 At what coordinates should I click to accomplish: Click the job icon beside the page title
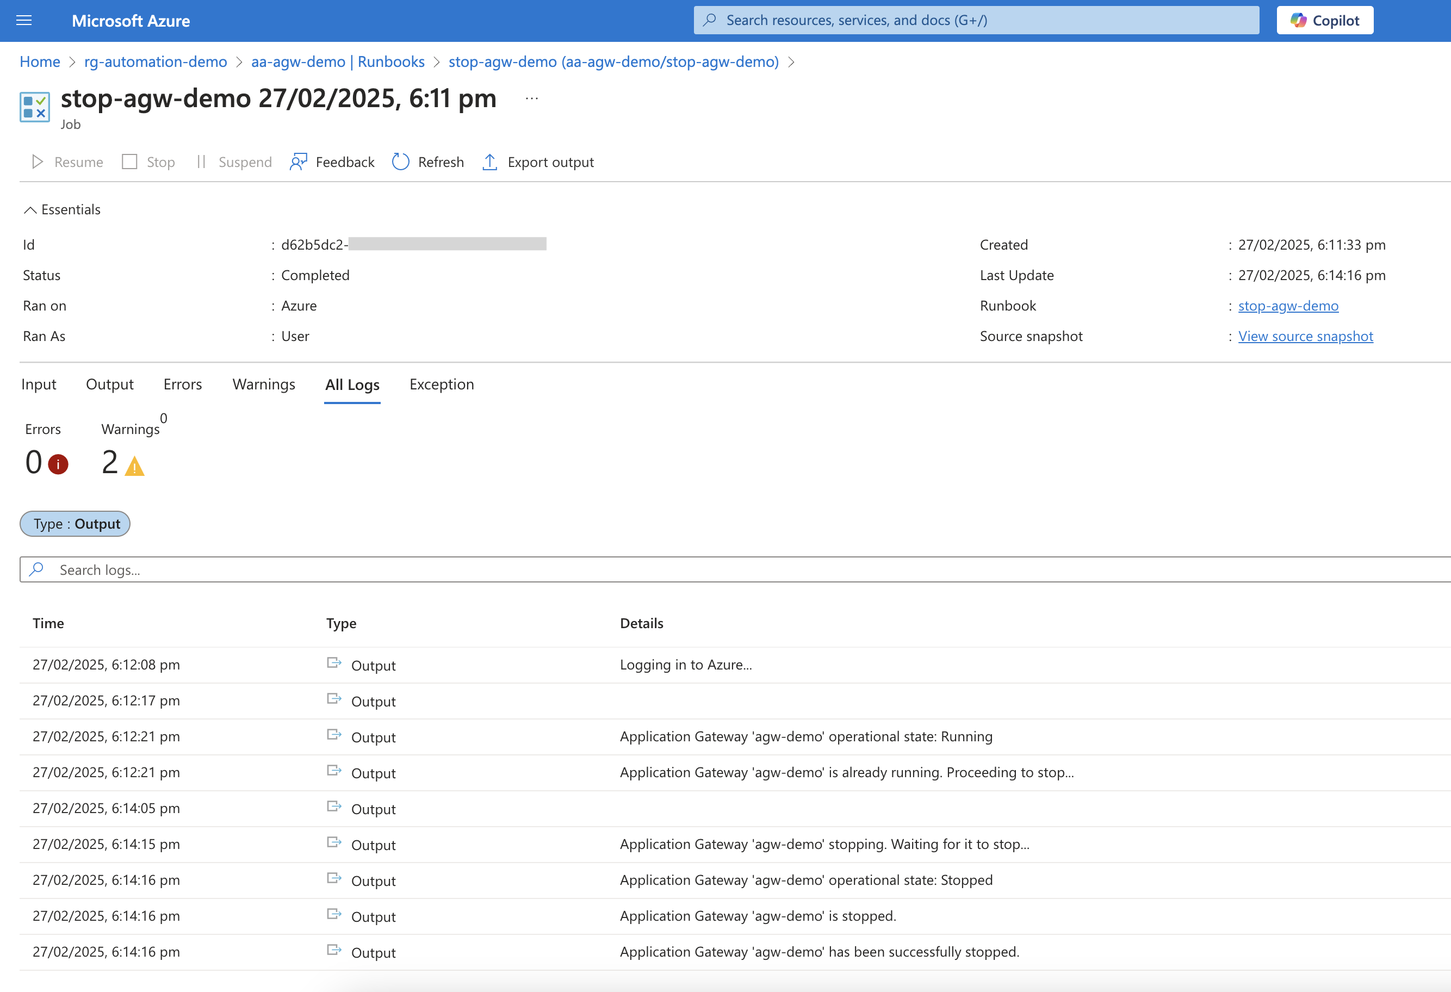pyautogui.click(x=34, y=107)
